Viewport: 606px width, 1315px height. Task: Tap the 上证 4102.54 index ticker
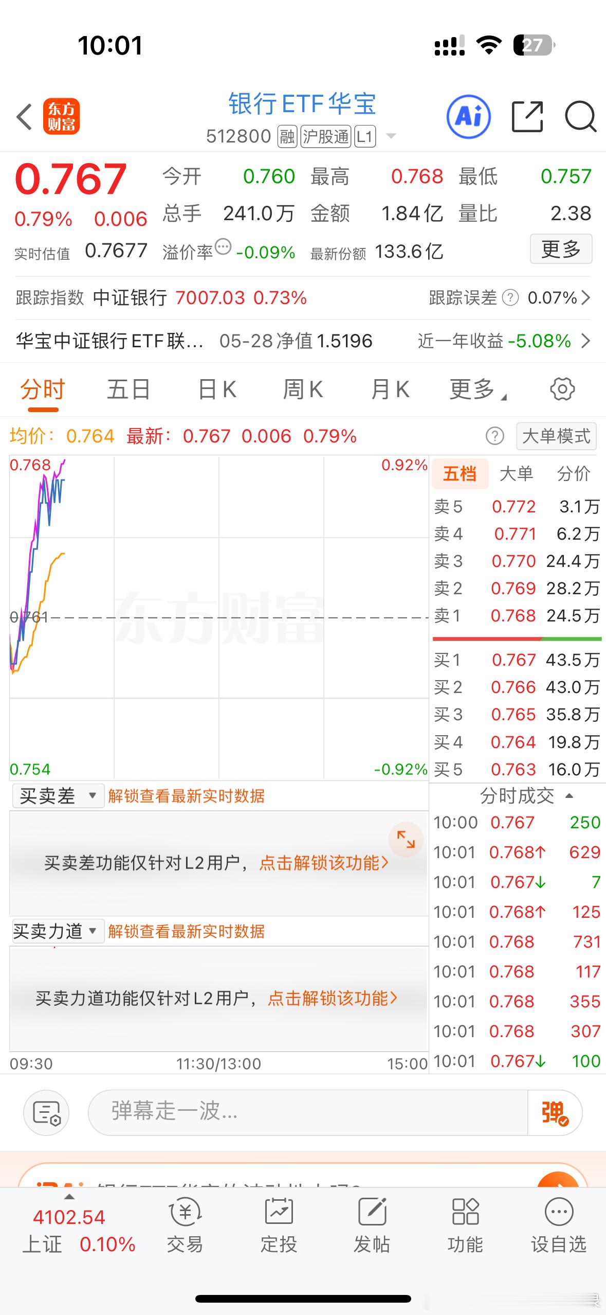(79, 1231)
